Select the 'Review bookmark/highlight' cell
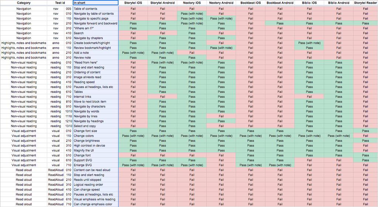The width and height of the screenshot is (378, 207). [96, 48]
